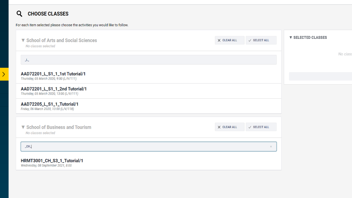The image size is (352, 198).
Task: Select class AAD72201_L_S1_1_1st Tutorial/1
Action: [148, 76]
